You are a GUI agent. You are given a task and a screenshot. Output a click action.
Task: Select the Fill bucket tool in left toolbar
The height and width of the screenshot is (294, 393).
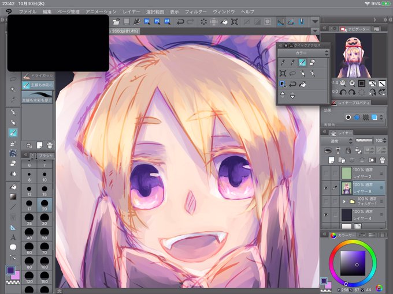tap(13, 187)
